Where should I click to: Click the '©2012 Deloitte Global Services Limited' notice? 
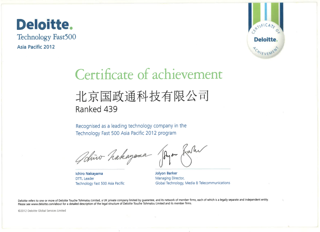click(42, 211)
